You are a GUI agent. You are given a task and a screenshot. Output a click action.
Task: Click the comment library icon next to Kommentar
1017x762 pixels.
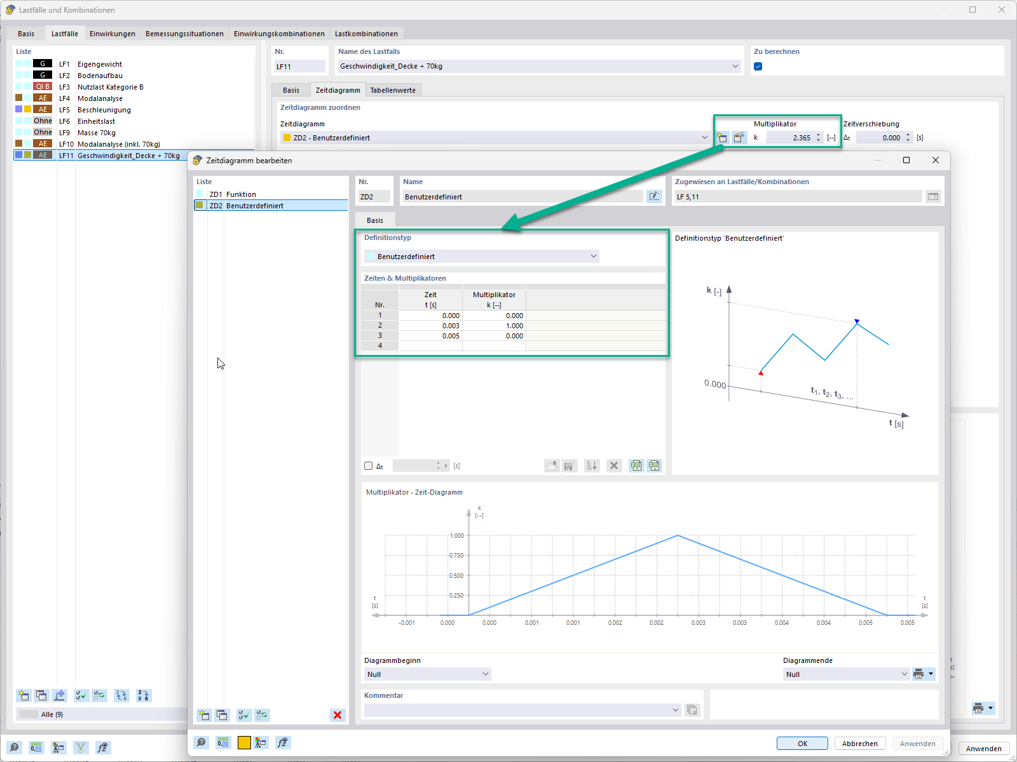692,710
